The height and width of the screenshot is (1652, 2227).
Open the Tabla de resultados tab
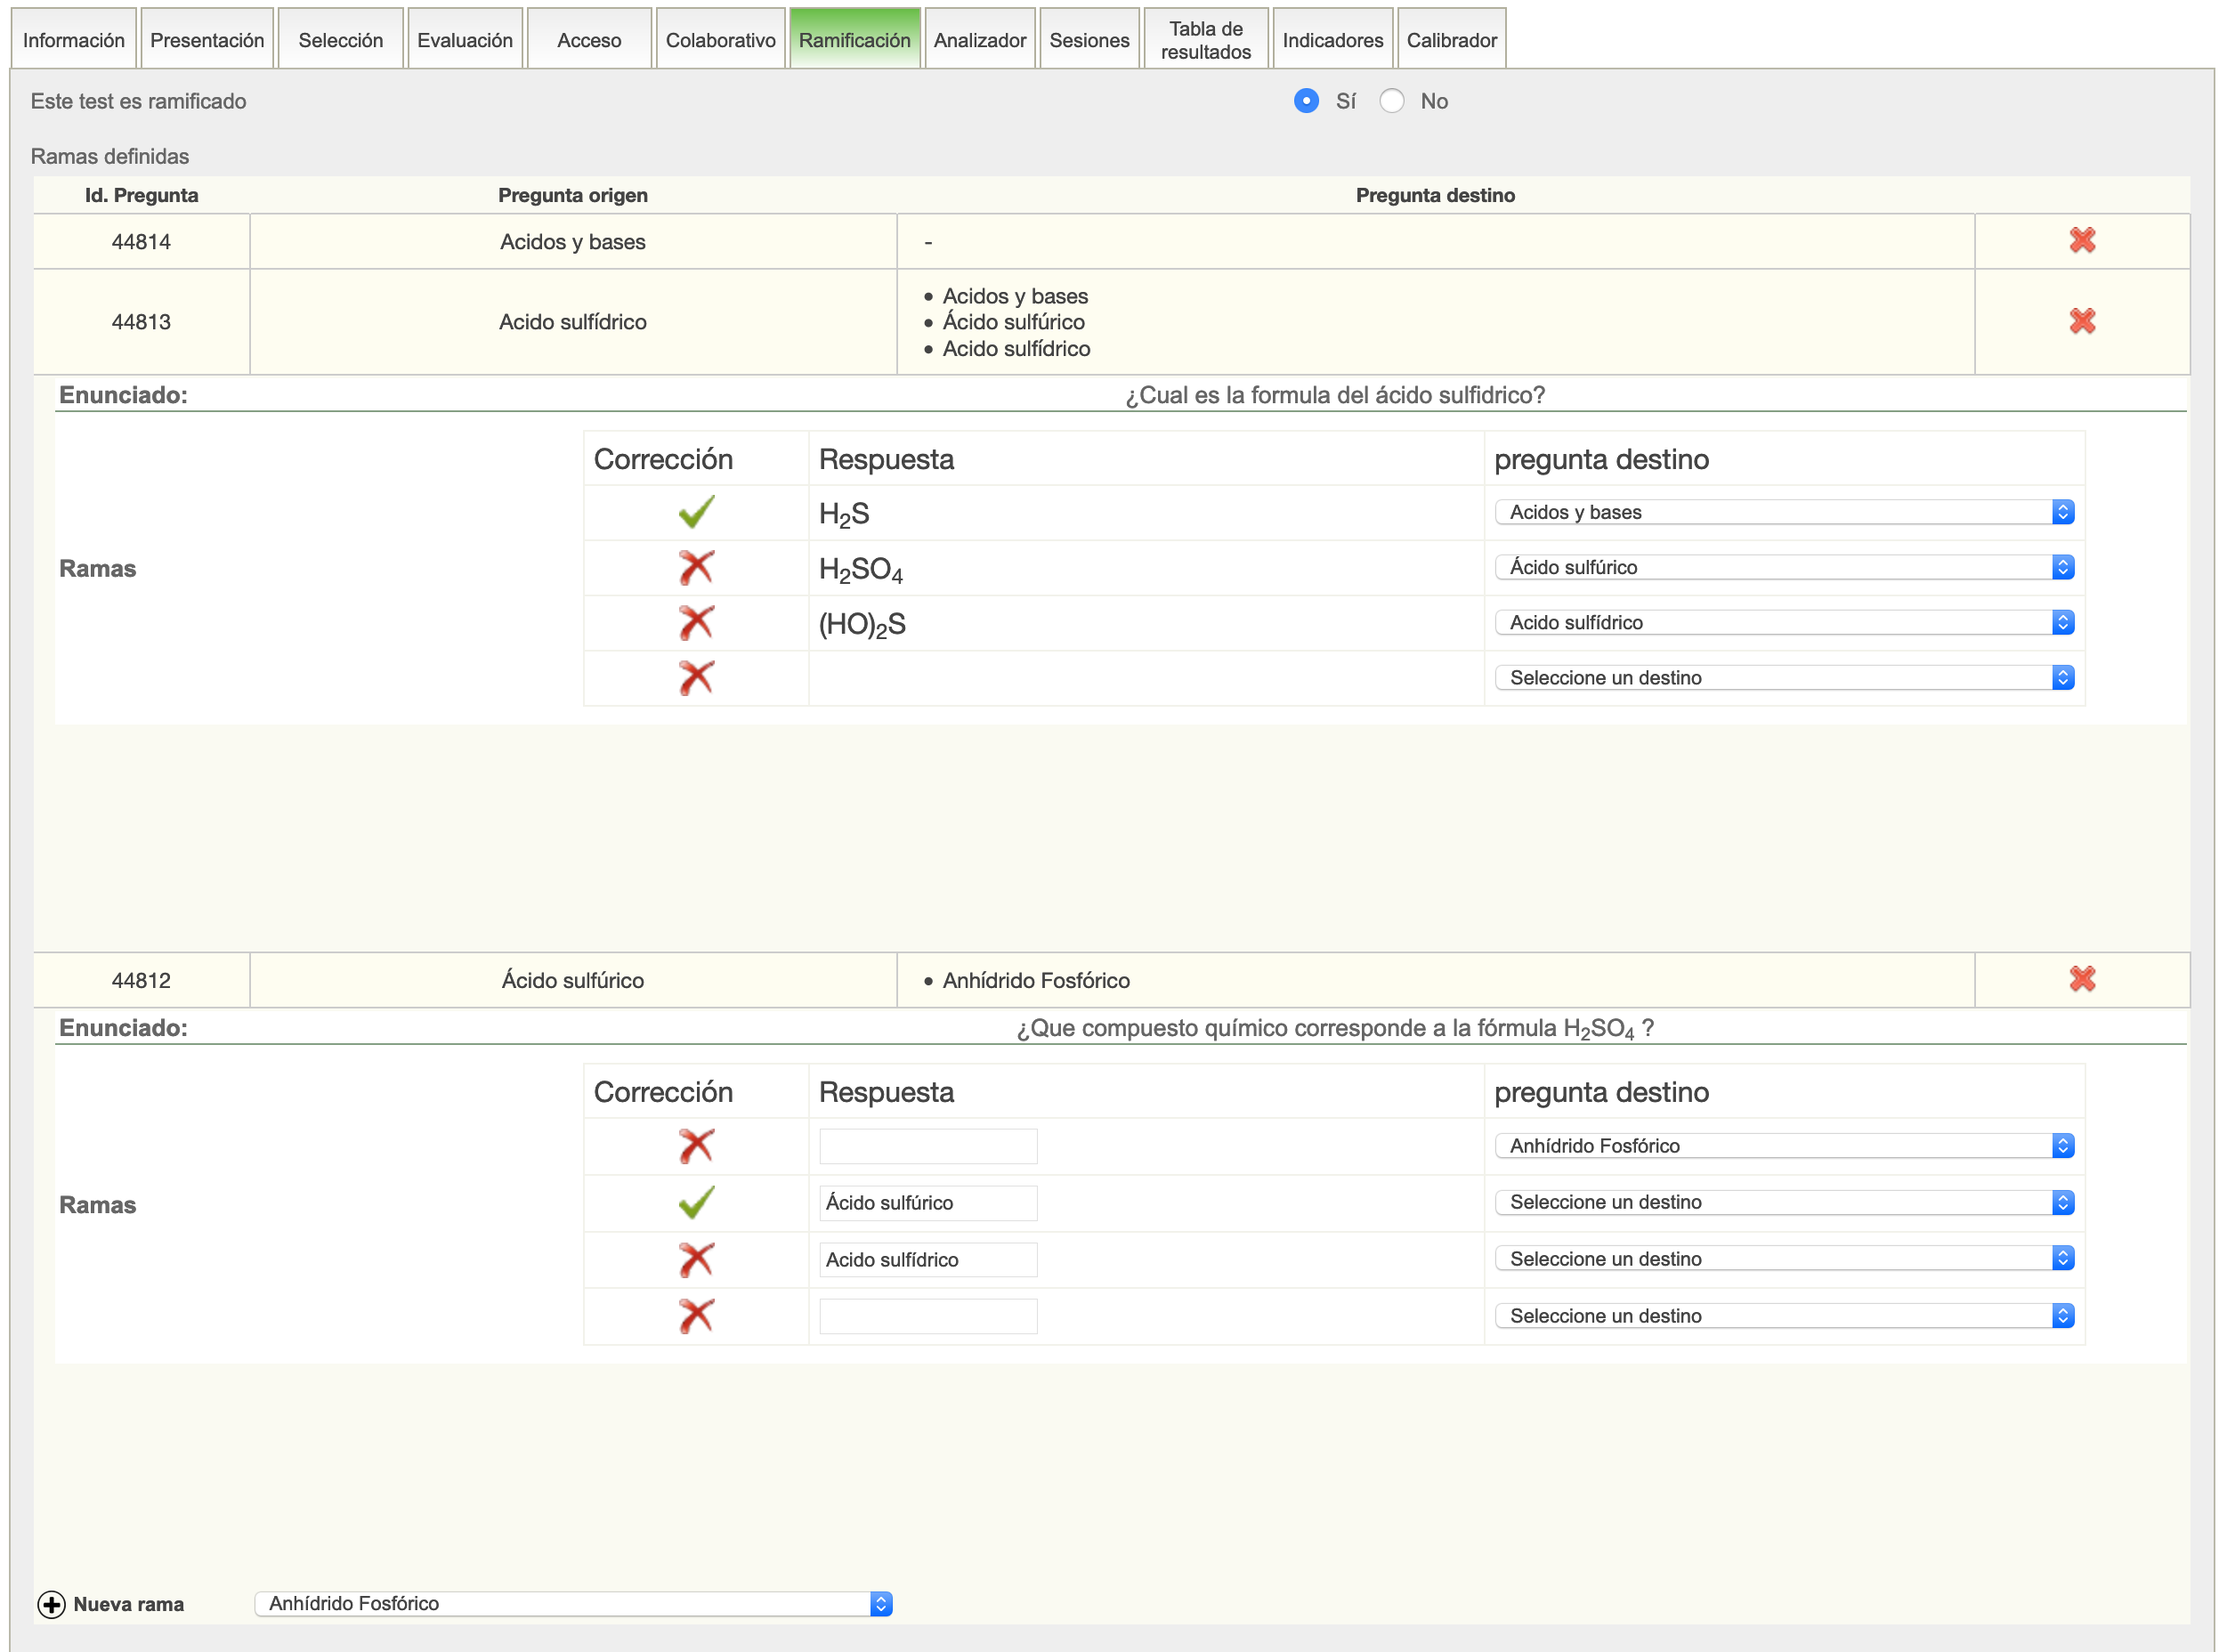pos(1205,40)
